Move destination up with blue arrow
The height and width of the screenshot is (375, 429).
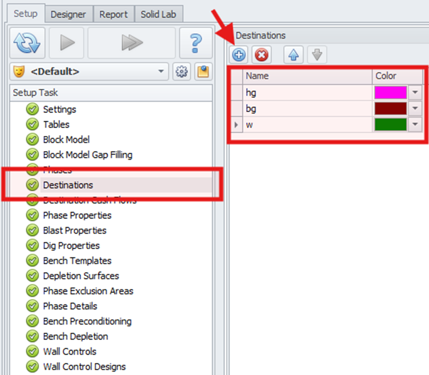coord(293,55)
